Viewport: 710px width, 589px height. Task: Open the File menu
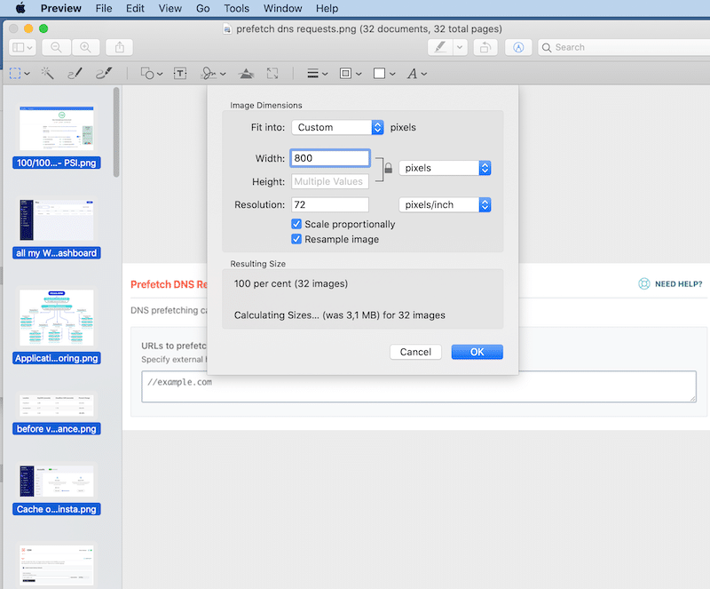pos(104,8)
